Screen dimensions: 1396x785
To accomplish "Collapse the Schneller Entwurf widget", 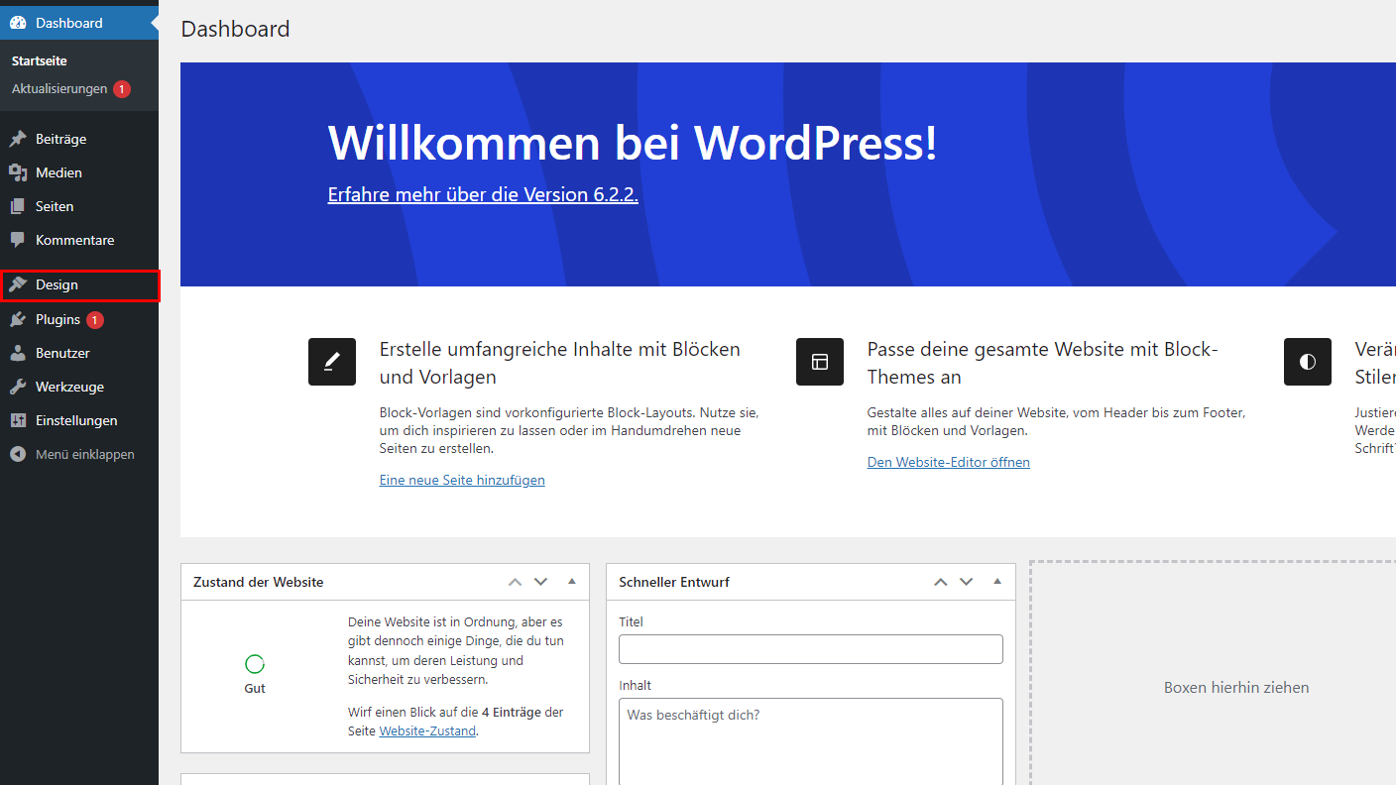I will pos(997,582).
